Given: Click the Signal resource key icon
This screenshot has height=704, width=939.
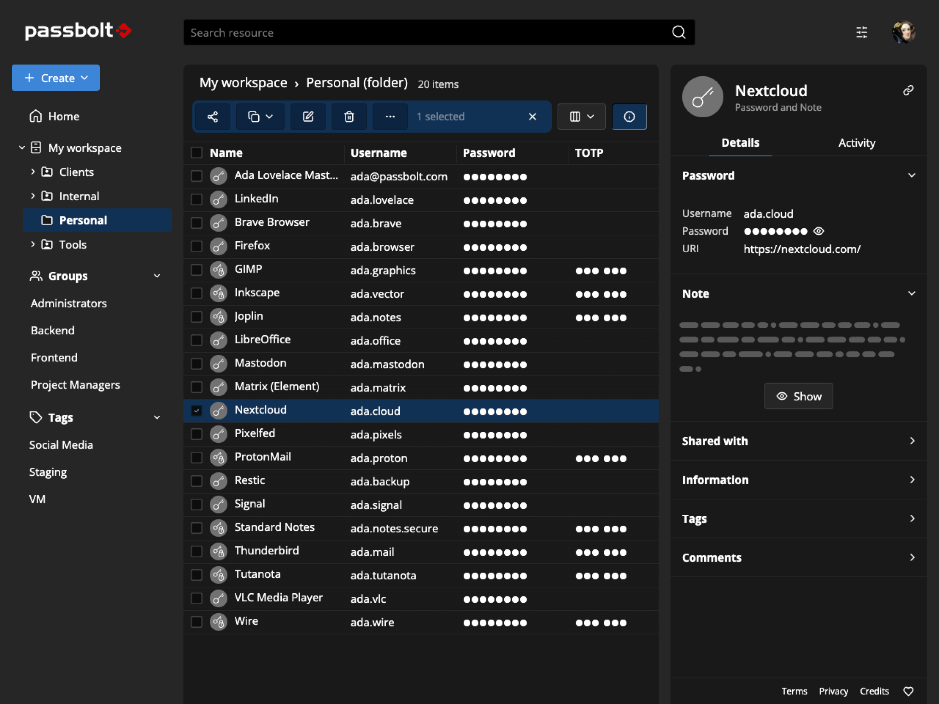Looking at the screenshot, I should (218, 504).
